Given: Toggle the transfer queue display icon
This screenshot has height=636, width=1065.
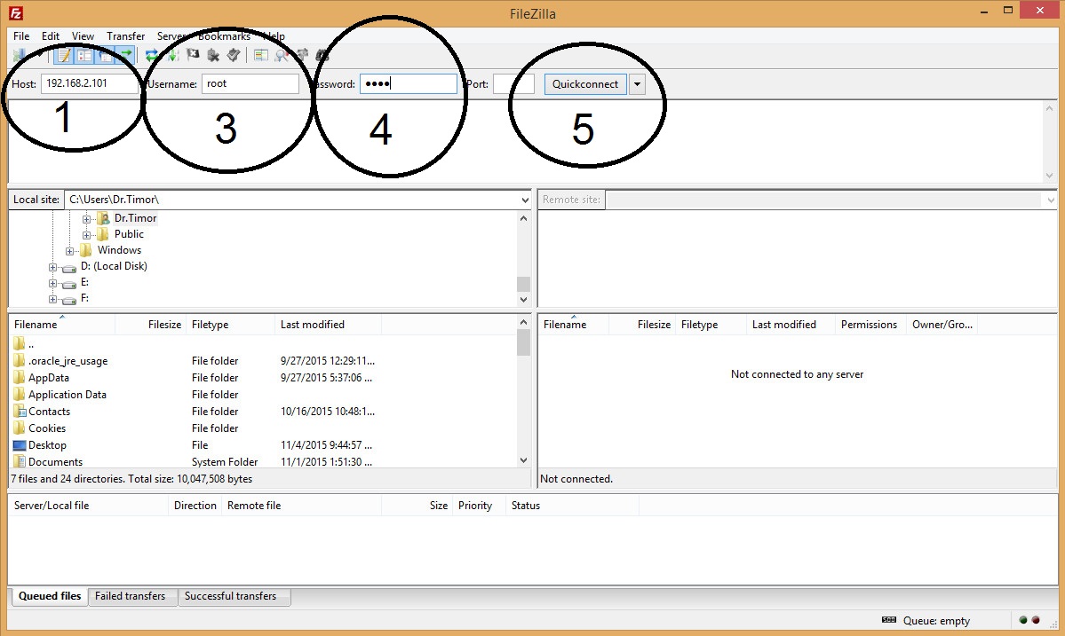Looking at the screenshot, I should [x=125, y=56].
